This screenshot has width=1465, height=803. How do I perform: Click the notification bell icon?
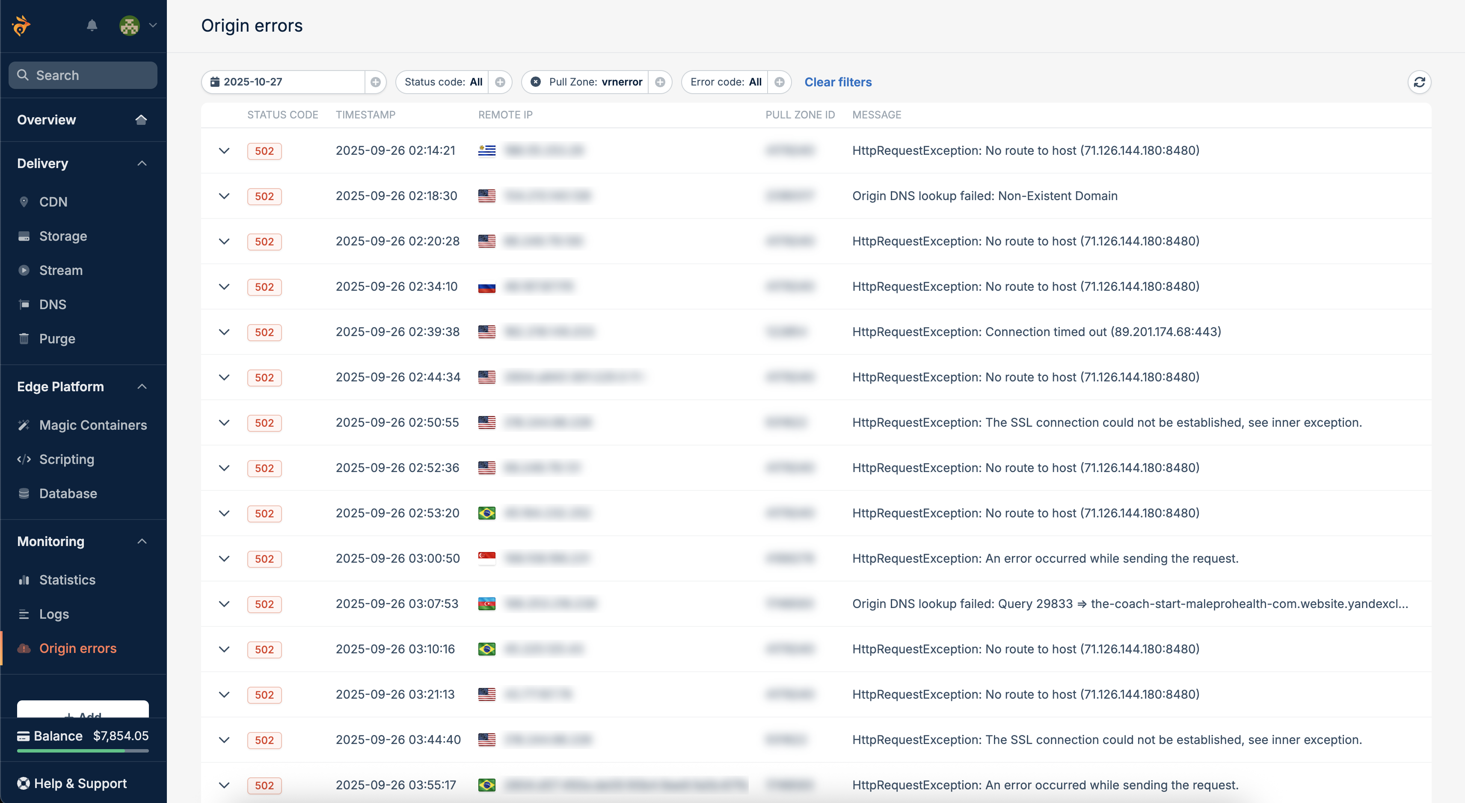[92, 25]
